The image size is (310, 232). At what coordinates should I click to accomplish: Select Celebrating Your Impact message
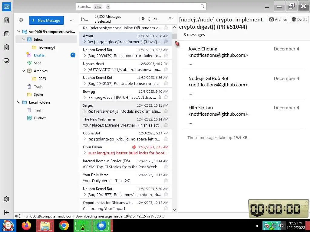click(126, 205)
